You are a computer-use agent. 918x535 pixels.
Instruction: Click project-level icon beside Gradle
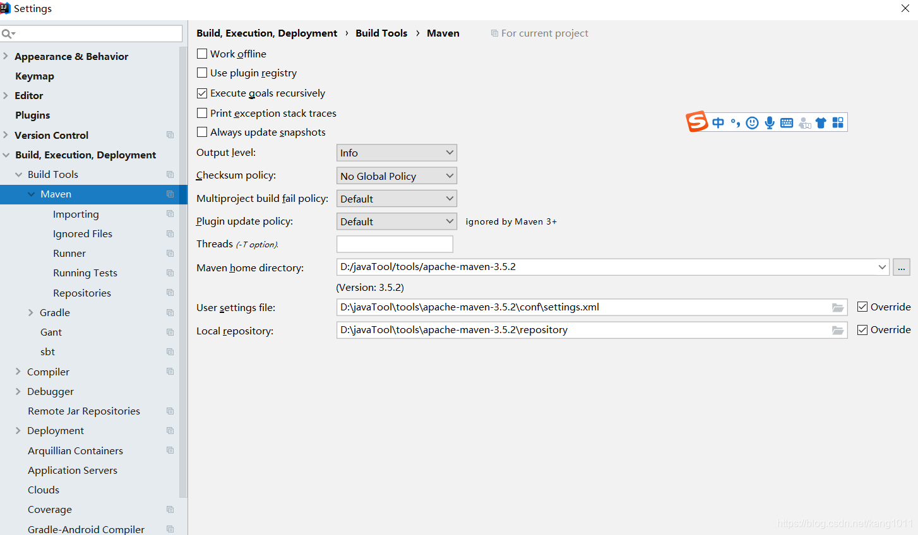(x=170, y=312)
